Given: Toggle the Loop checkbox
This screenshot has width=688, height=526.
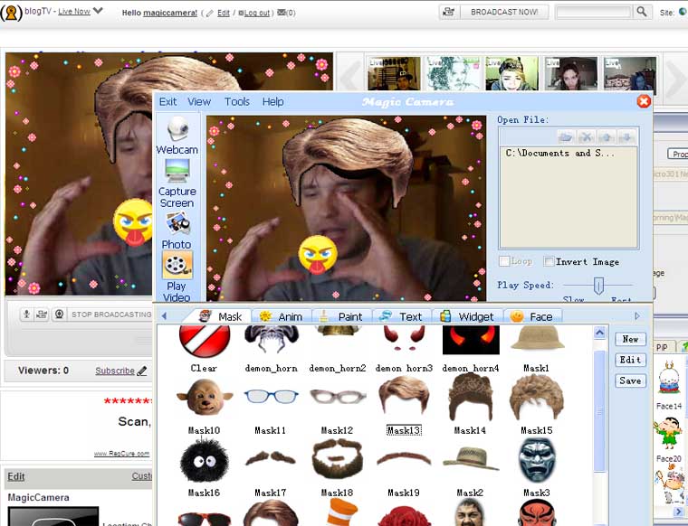Looking at the screenshot, I should pyautogui.click(x=504, y=262).
